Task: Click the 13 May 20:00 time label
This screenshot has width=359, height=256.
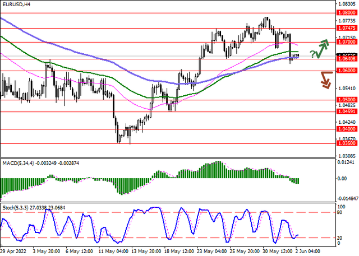Action: pyautogui.click(x=146, y=251)
